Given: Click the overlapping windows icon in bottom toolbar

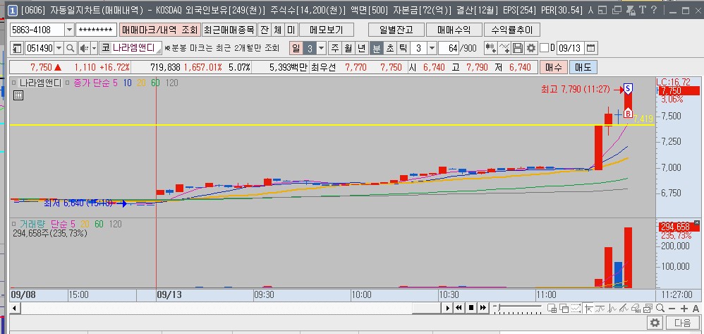Looking at the screenshot, I should tap(564, 308).
